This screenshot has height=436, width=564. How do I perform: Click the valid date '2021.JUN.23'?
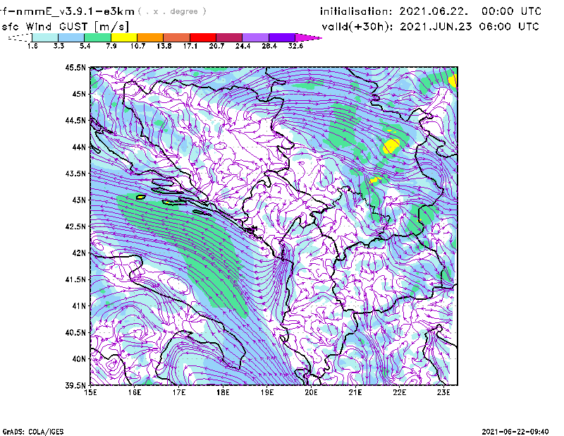pyautogui.click(x=436, y=27)
